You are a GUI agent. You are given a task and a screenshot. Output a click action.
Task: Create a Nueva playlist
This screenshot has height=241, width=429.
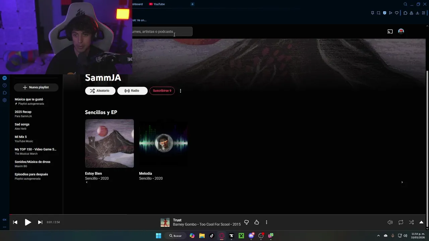pyautogui.click(x=36, y=87)
